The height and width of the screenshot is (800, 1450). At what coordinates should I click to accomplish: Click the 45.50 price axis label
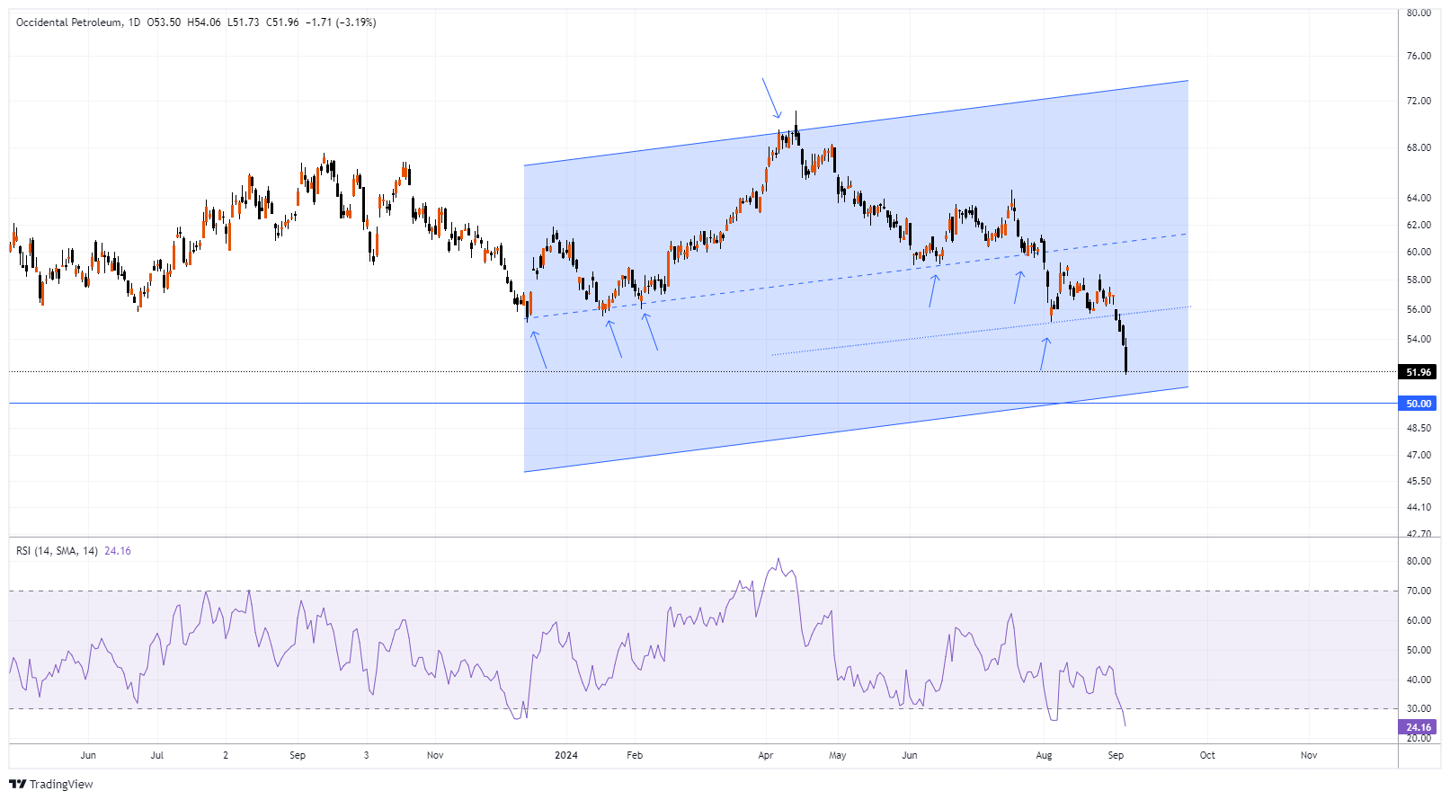[1419, 481]
